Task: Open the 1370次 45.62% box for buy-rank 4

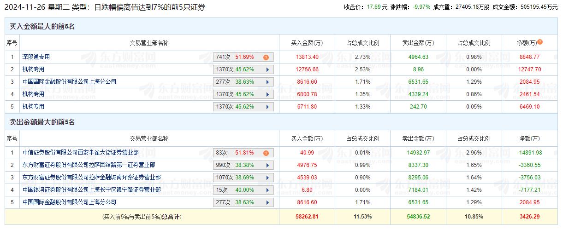Action: (x=244, y=95)
